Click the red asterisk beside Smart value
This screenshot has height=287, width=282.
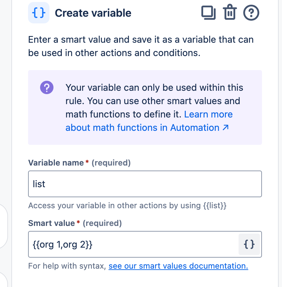tap(79, 223)
